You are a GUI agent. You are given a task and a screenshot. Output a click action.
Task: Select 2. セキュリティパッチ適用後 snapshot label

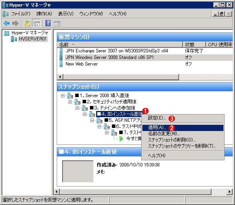click(x=110, y=102)
